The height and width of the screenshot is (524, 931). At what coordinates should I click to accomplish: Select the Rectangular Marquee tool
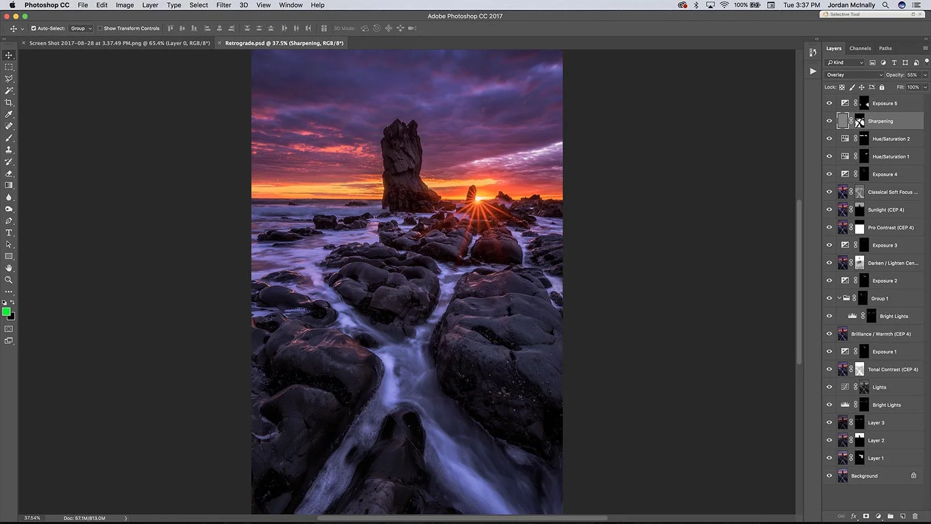coord(9,67)
